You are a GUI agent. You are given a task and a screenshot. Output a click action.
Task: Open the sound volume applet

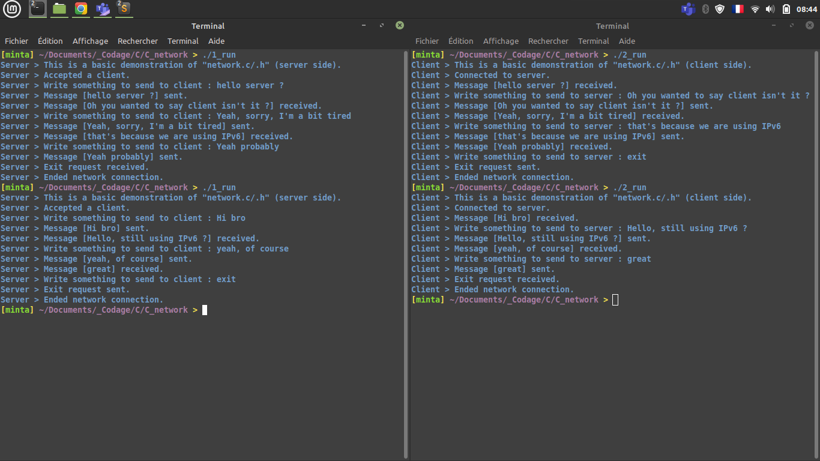[771, 9]
